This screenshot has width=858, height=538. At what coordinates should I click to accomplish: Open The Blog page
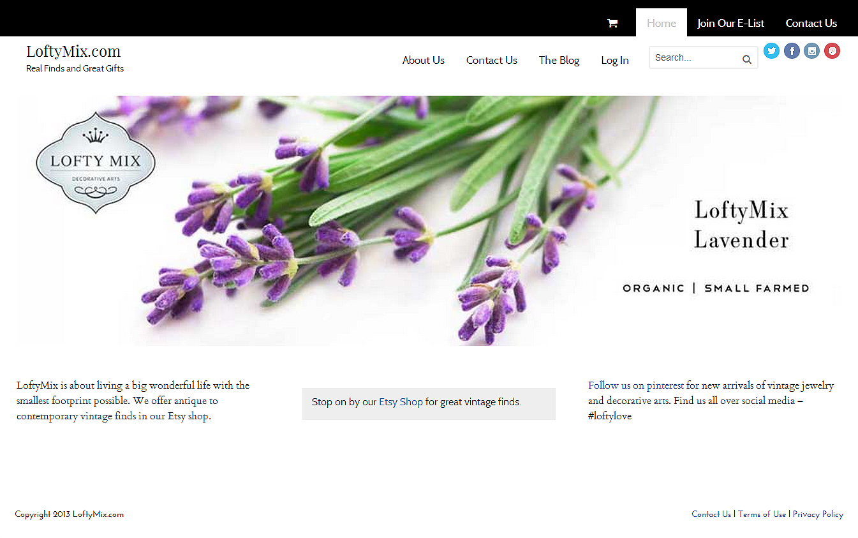point(559,60)
